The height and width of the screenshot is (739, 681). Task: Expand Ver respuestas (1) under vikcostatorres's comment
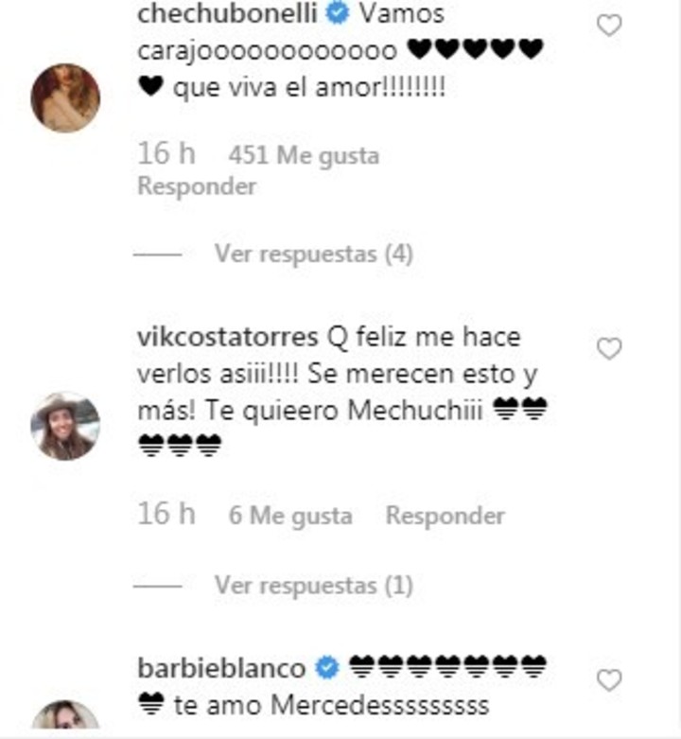314,586
